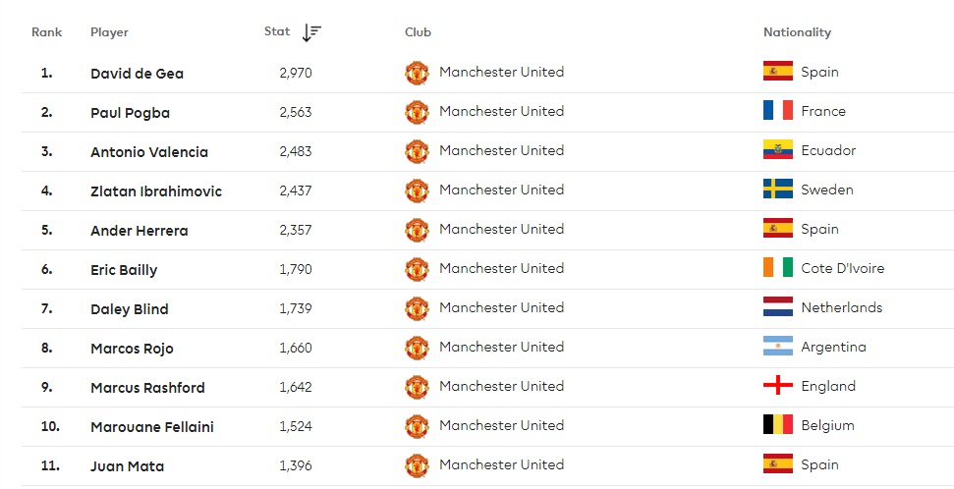Click the Argentina flag in Marcos Rojo row

click(777, 347)
